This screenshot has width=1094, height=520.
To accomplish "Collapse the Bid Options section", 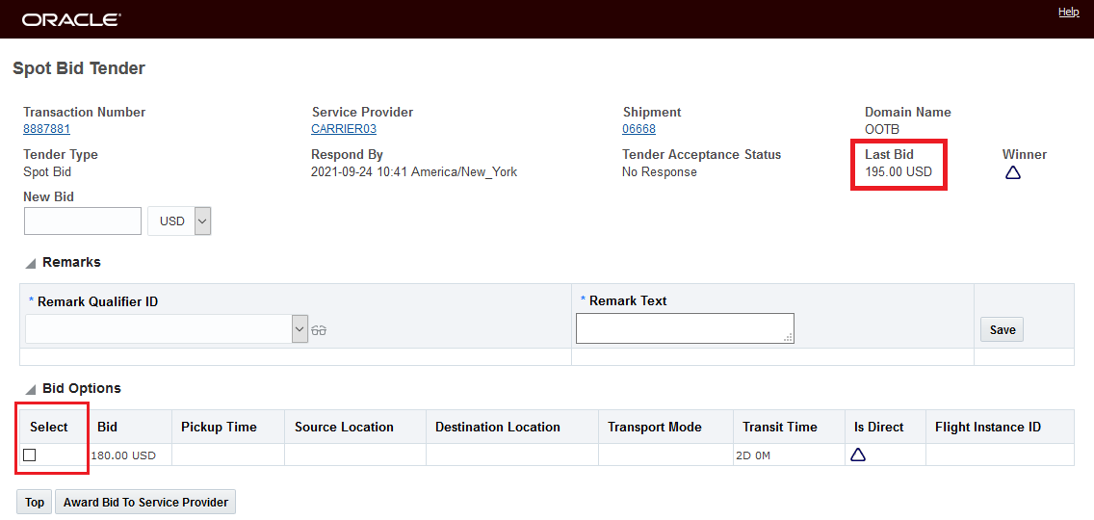I will 30,389.
